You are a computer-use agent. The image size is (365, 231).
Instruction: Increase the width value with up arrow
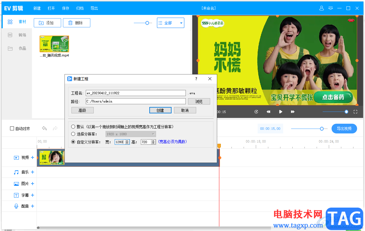(x=127, y=141)
